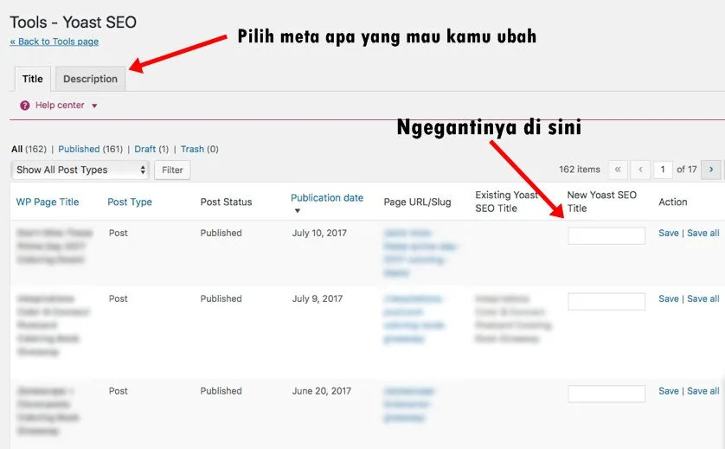Open the Show All Post Types dropdown
The image size is (725, 449).
pyautogui.click(x=80, y=170)
